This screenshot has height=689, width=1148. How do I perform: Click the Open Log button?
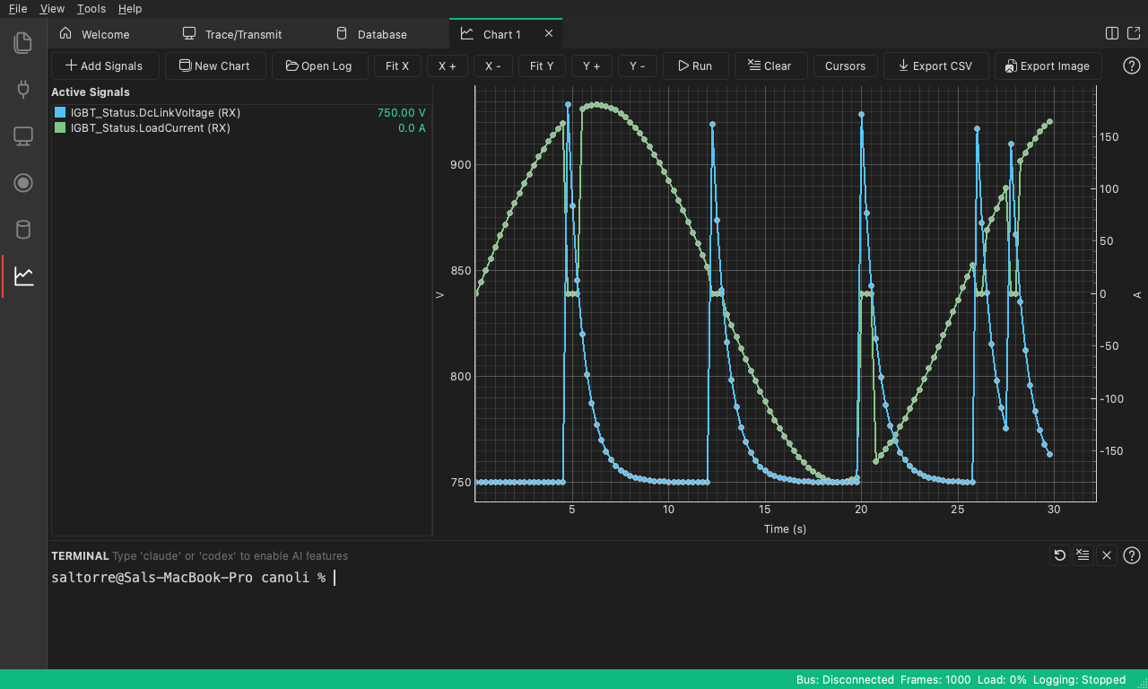coord(319,65)
